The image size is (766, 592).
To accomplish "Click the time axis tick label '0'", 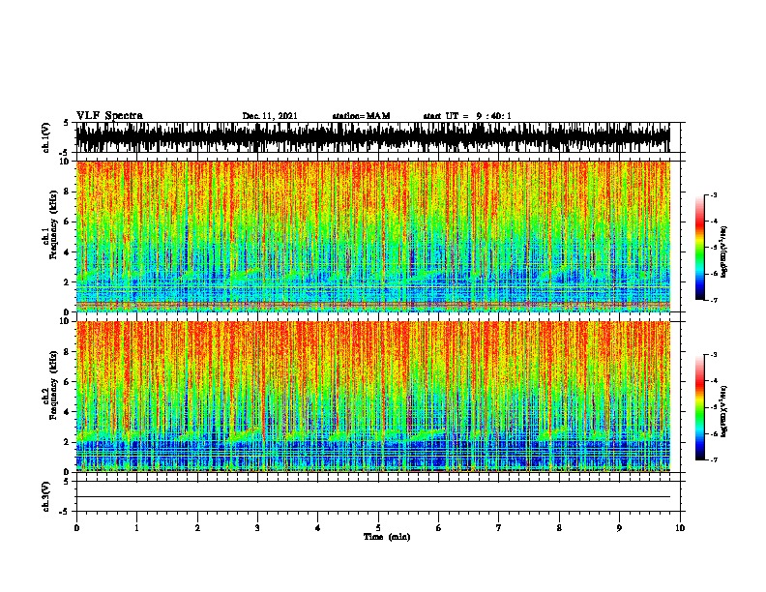I will [x=76, y=528].
